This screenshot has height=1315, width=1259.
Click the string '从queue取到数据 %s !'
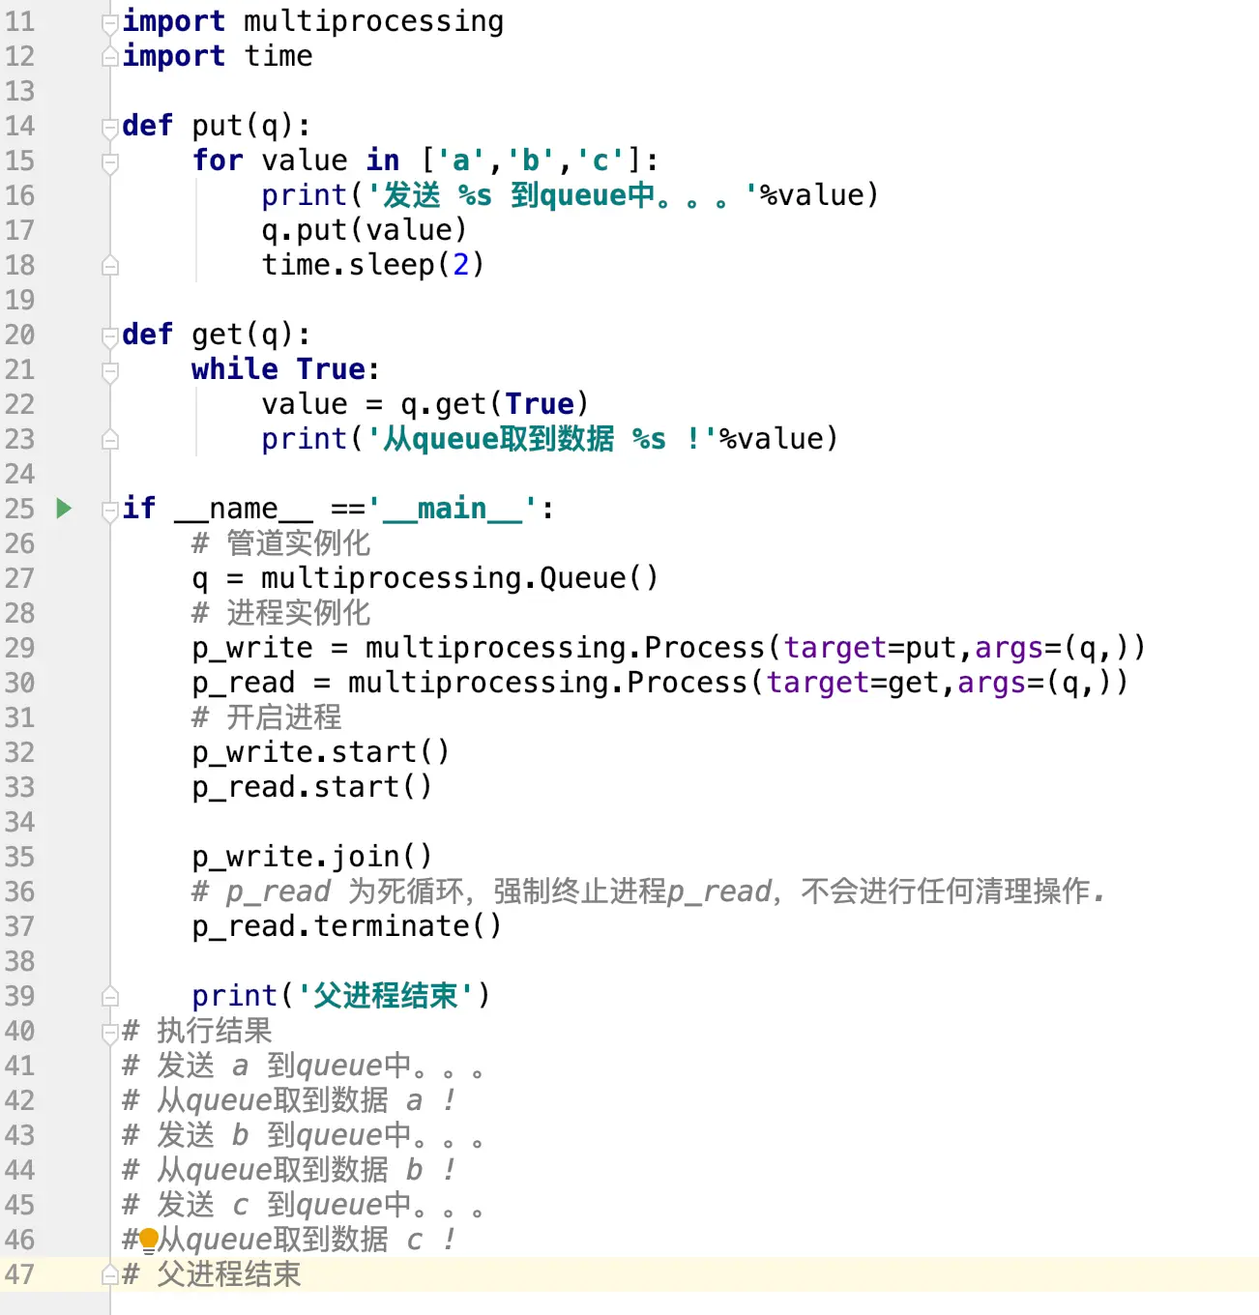[x=542, y=439]
